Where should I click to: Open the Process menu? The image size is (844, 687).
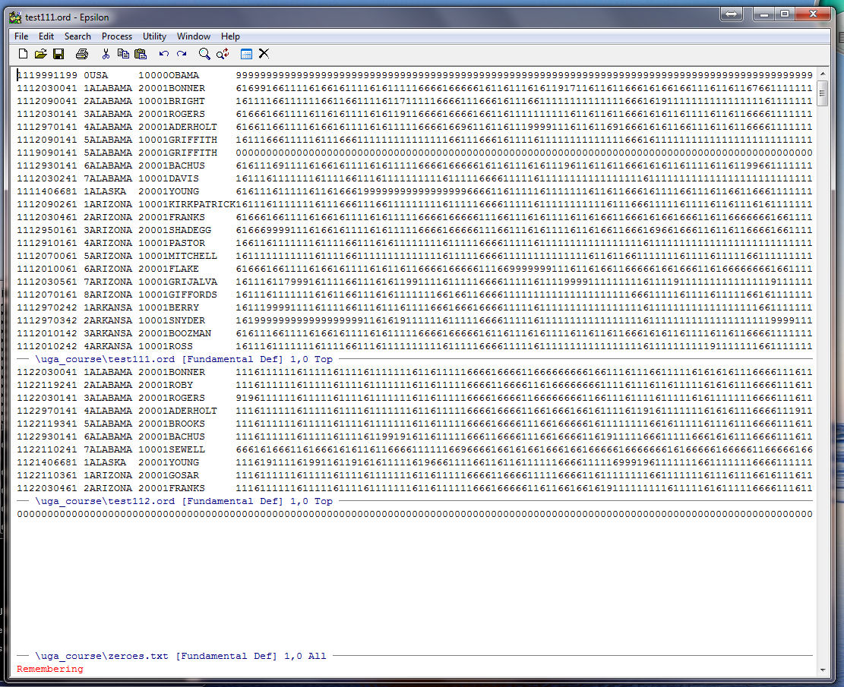click(116, 36)
